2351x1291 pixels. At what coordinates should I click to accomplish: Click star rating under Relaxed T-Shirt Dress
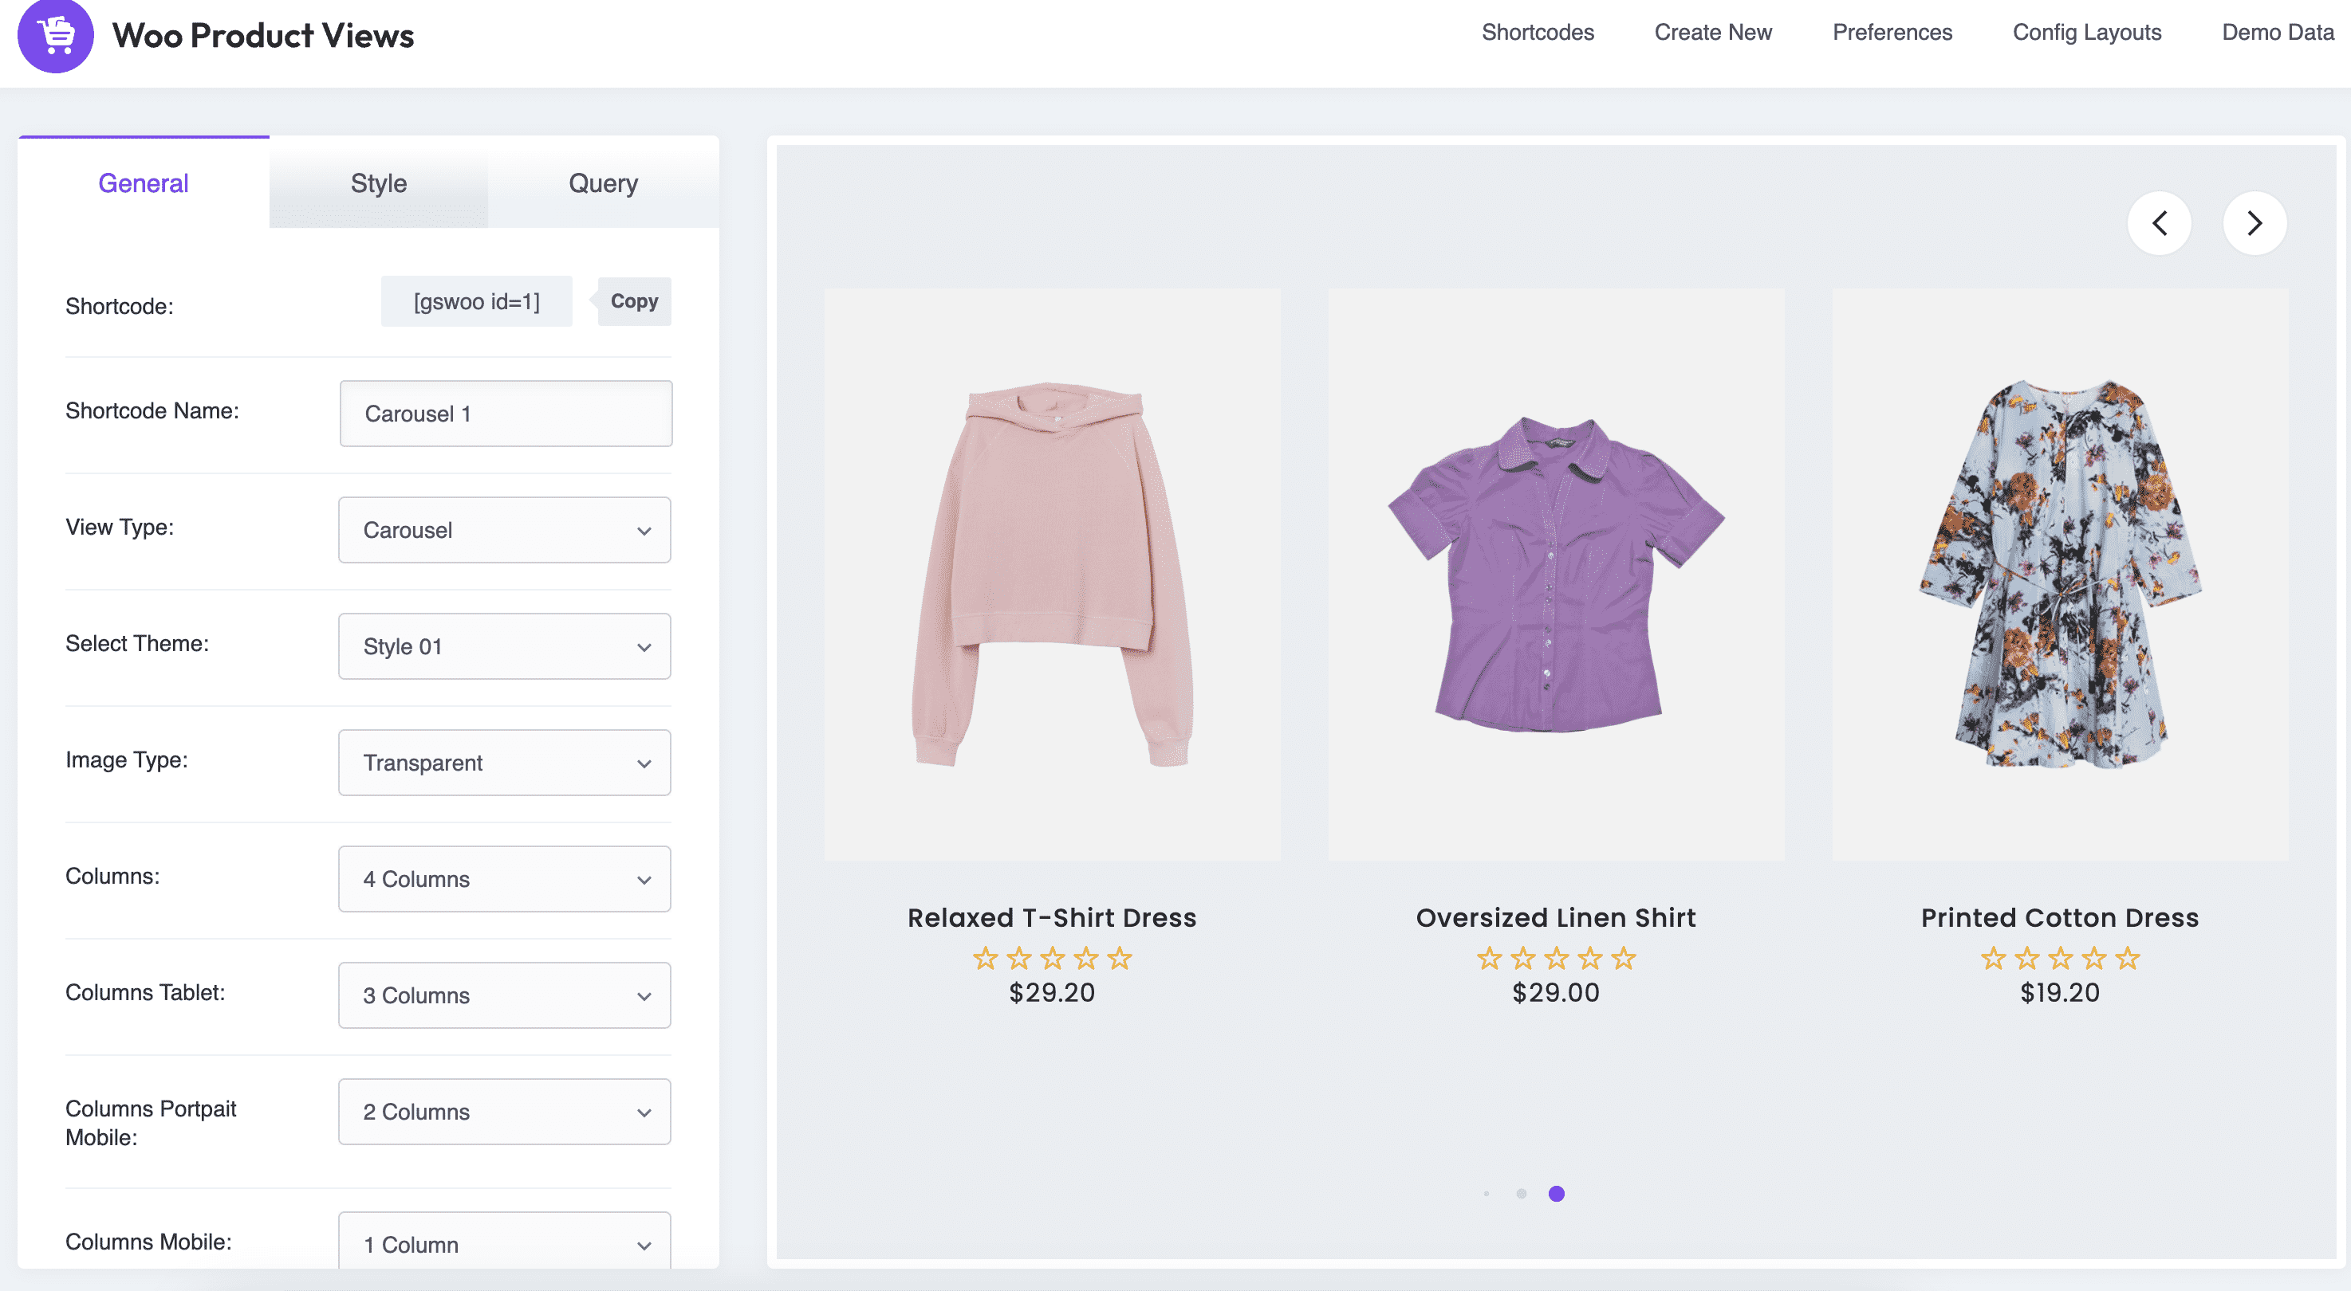click(x=1053, y=958)
